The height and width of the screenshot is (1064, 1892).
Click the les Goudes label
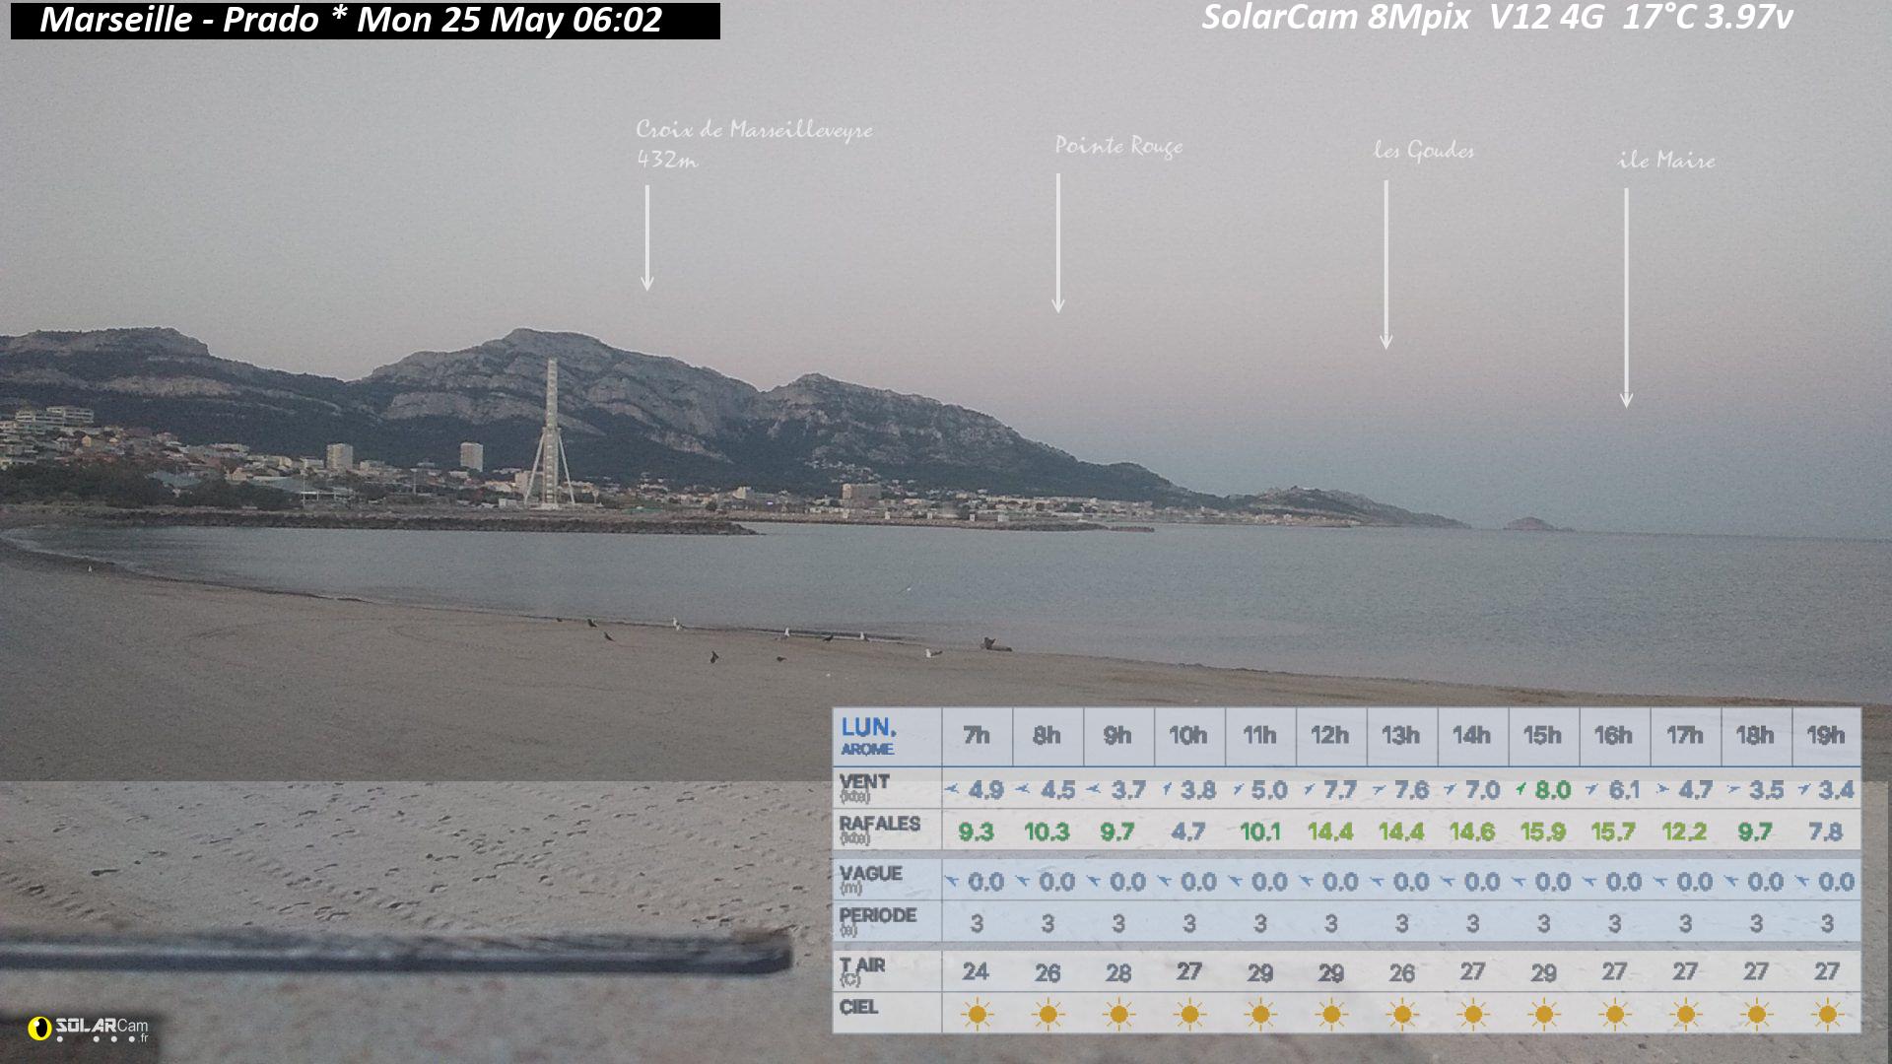point(1424,150)
